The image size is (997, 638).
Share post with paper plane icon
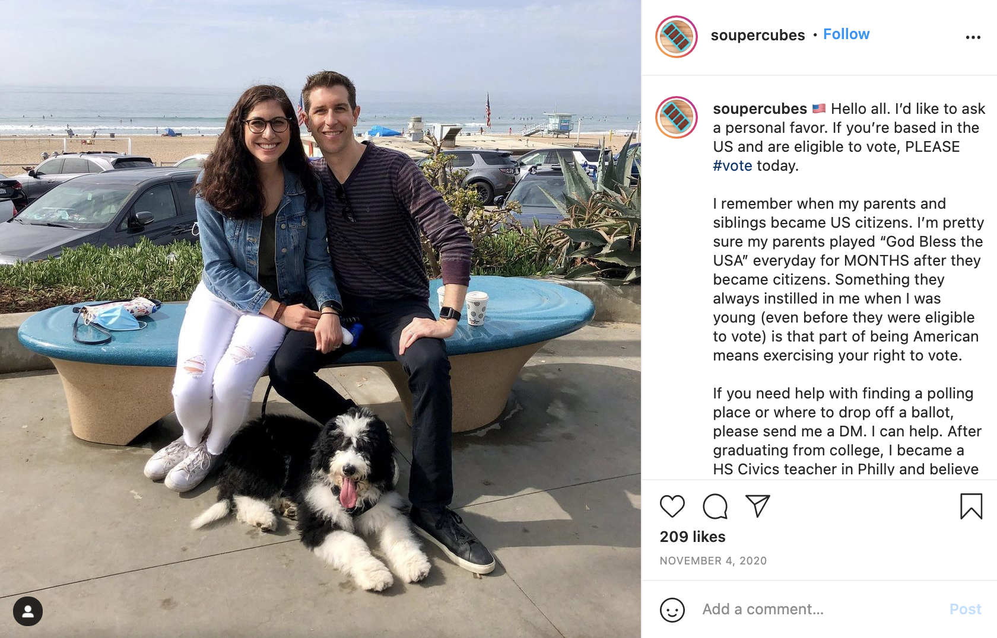click(758, 506)
